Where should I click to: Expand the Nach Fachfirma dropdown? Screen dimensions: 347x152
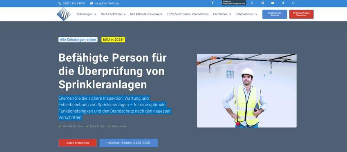(x=113, y=14)
